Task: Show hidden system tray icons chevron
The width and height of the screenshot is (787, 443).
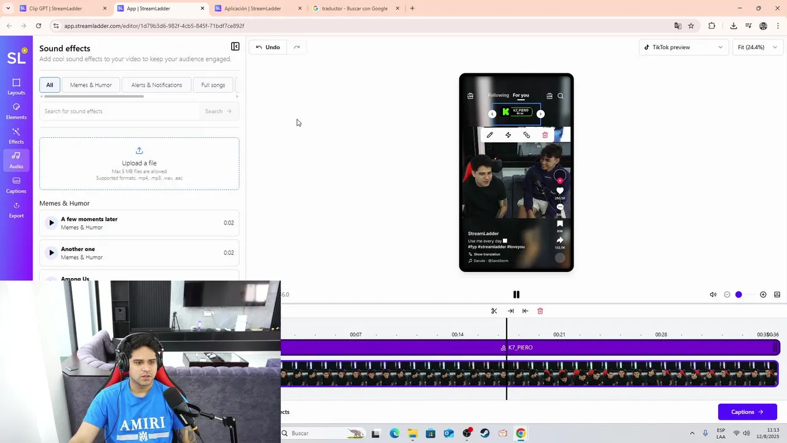Action: (692, 433)
